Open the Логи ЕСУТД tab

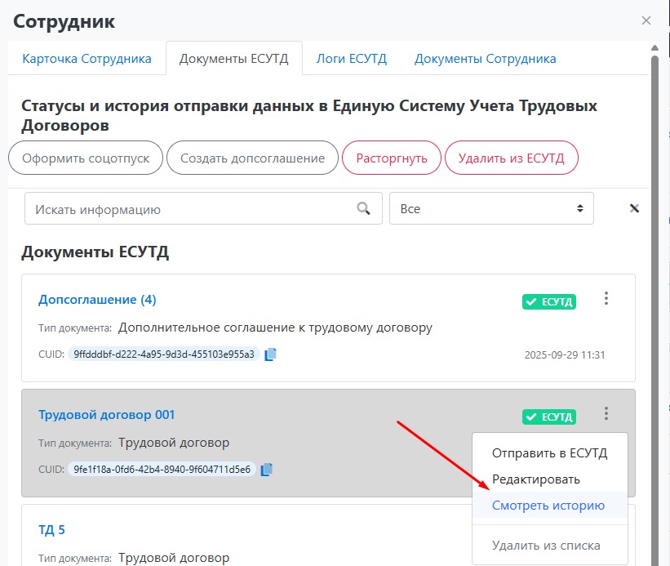pyautogui.click(x=352, y=59)
